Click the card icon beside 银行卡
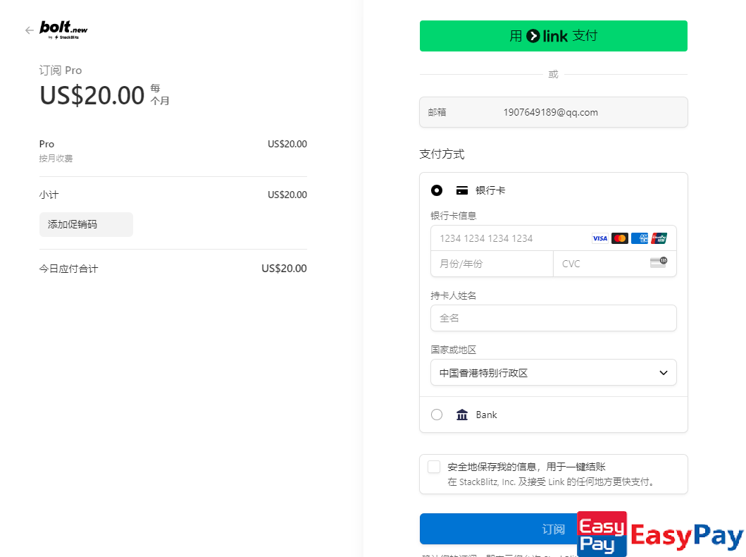 pos(462,190)
